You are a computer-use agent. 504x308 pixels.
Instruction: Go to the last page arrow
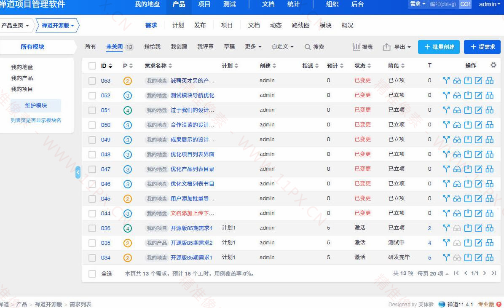(494, 273)
